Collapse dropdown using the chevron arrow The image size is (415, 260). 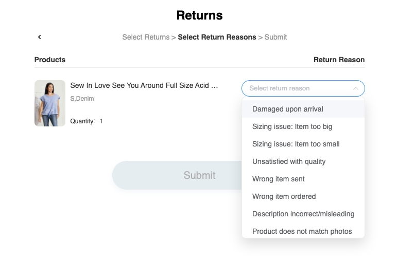[x=355, y=88]
